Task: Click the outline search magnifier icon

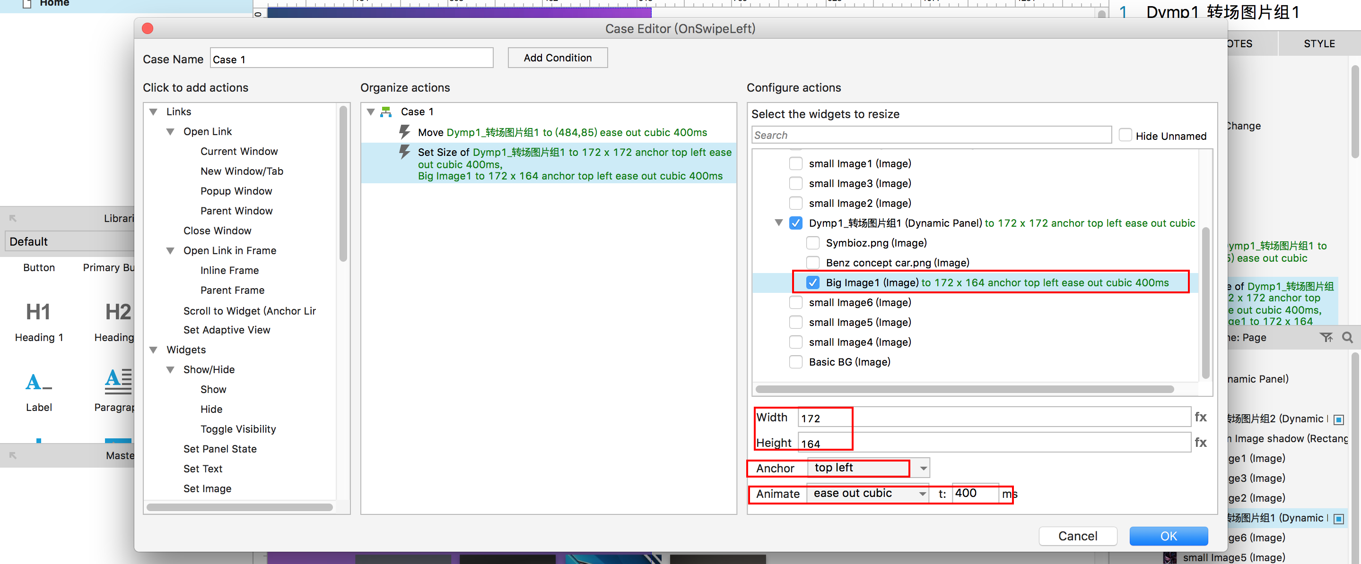Action: (1347, 337)
